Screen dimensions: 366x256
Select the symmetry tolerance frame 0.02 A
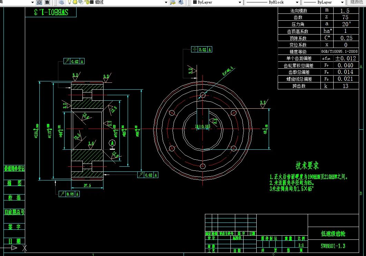[x=202, y=49]
